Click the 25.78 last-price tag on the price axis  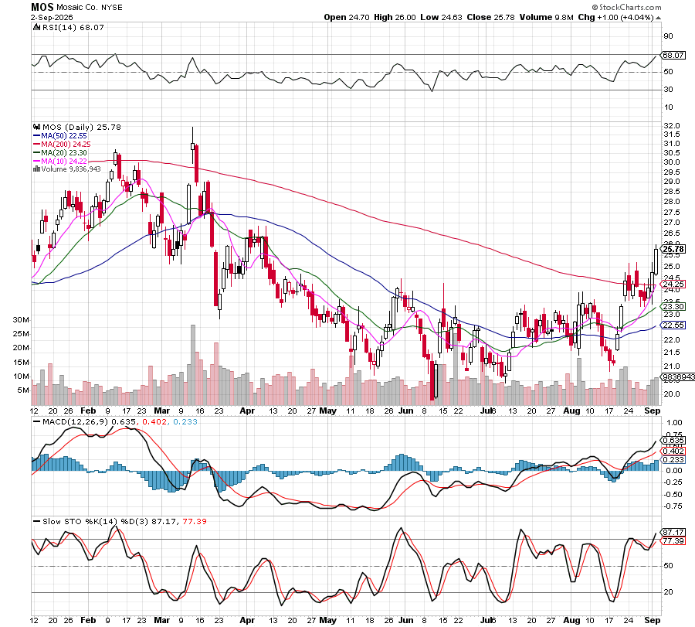tap(673, 249)
